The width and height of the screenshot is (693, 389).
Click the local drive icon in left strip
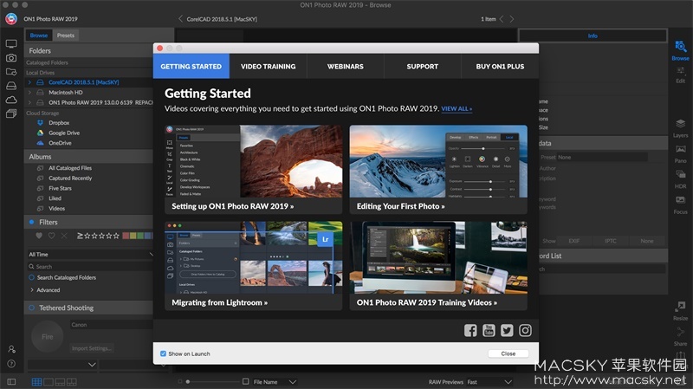11,86
